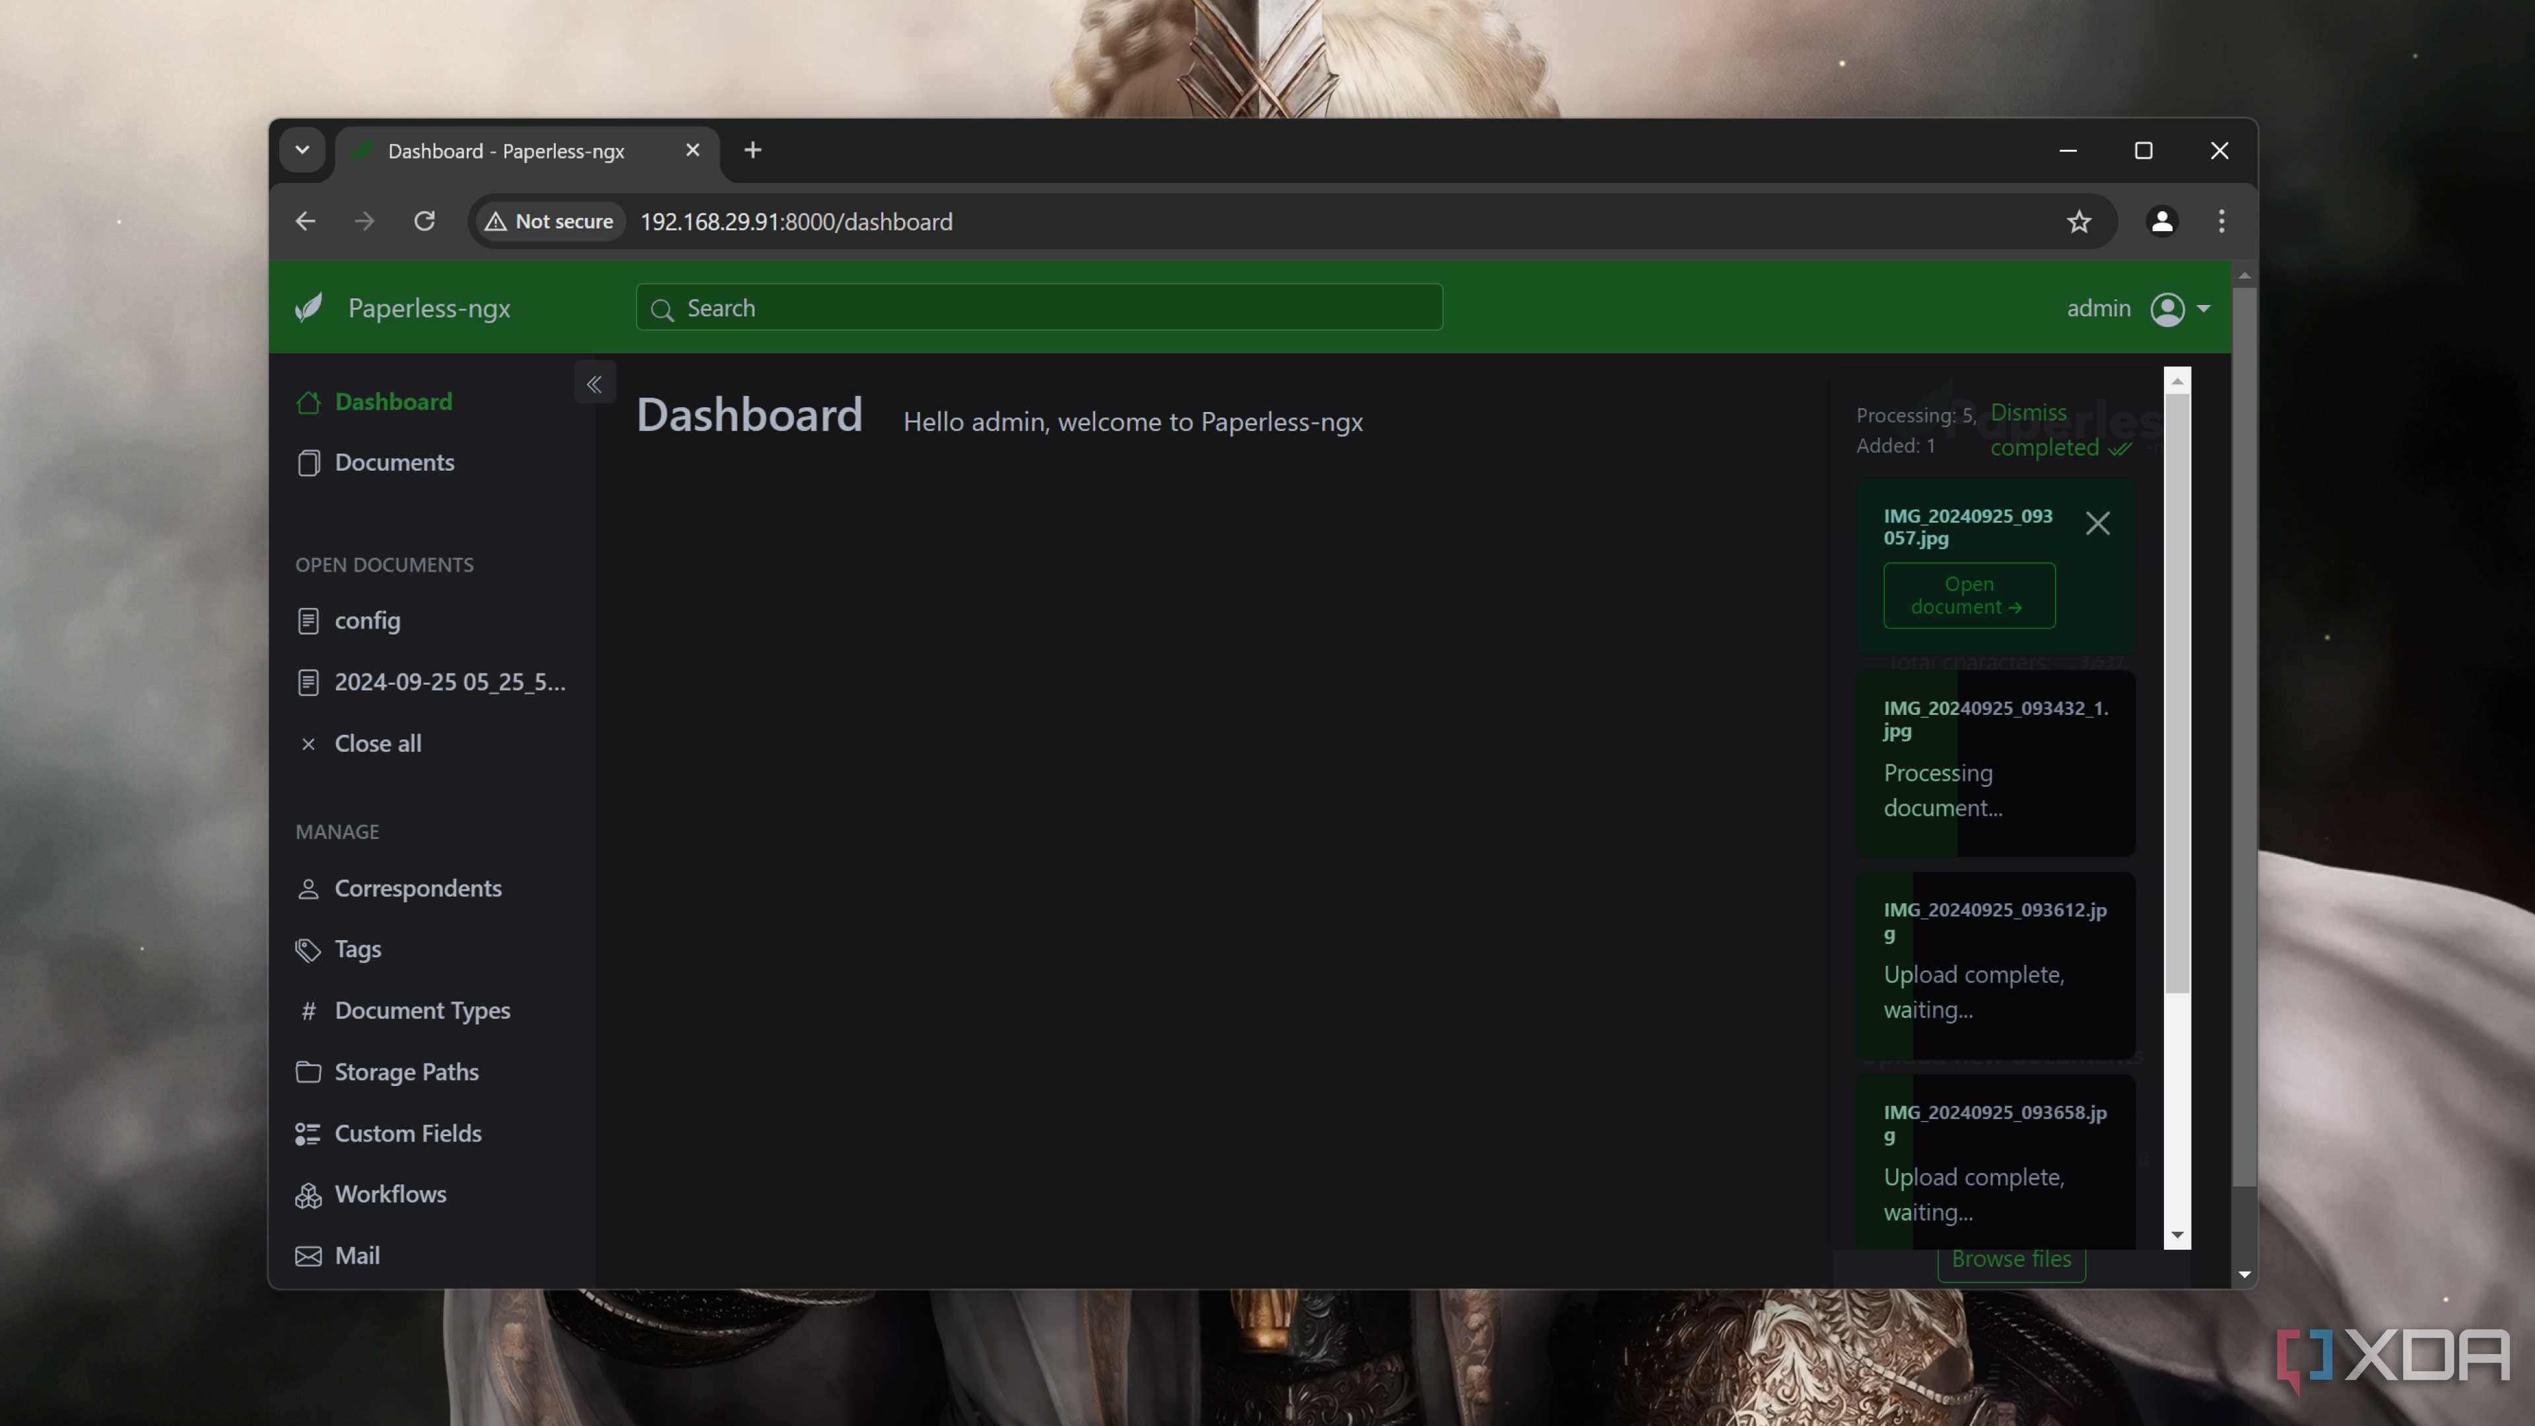Click the search magnifier icon
2535x1426 pixels.
662,310
